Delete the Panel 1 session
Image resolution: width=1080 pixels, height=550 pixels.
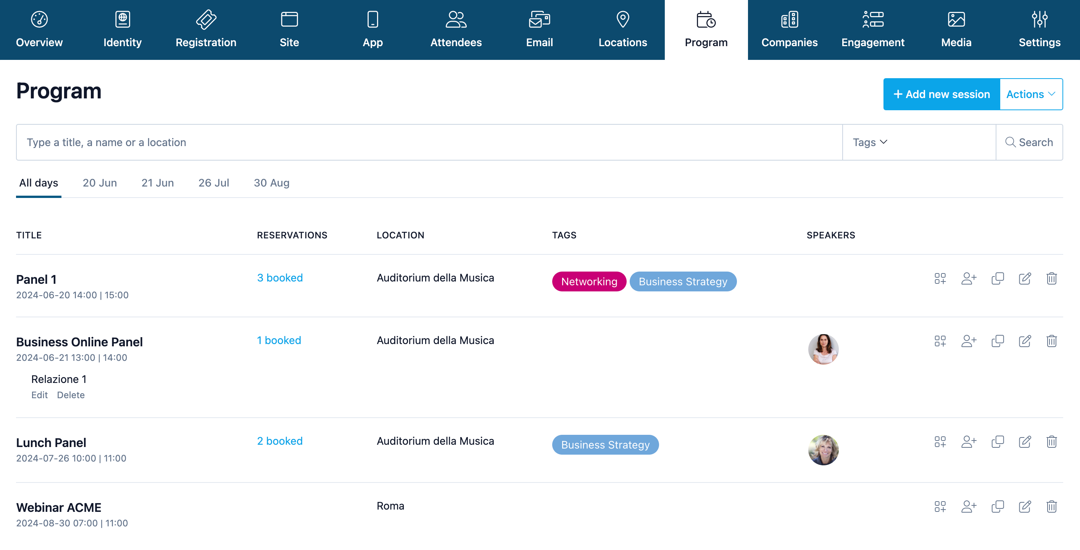(1051, 278)
